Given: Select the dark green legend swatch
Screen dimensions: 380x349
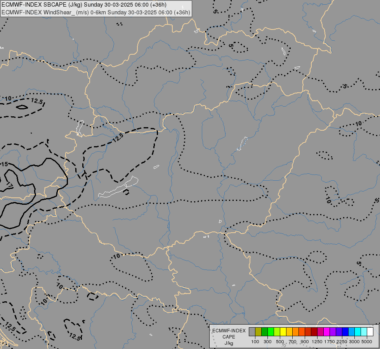Looking at the screenshot, I should point(264,332).
